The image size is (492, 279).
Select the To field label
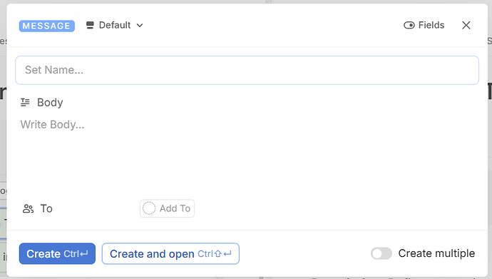pos(46,208)
